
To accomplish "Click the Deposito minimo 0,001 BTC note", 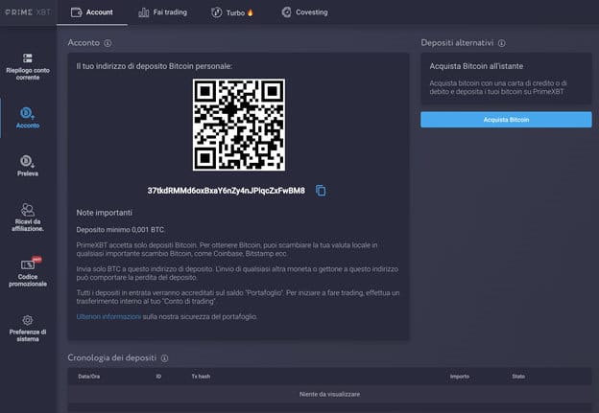I will [x=120, y=230].
